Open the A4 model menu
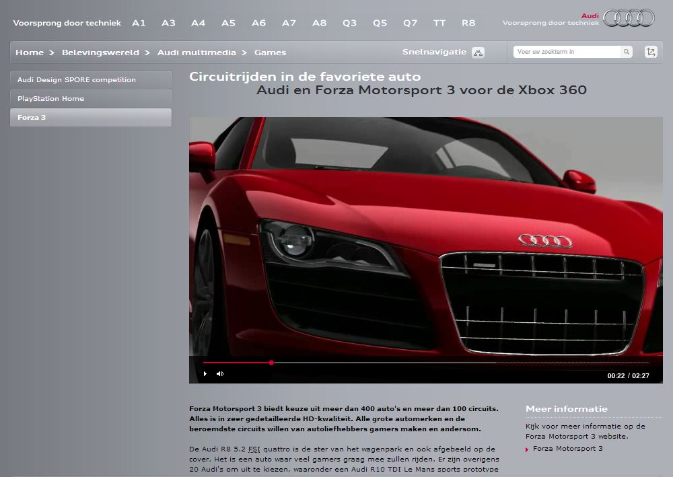Screen dimensions: 673x477 click(x=199, y=23)
